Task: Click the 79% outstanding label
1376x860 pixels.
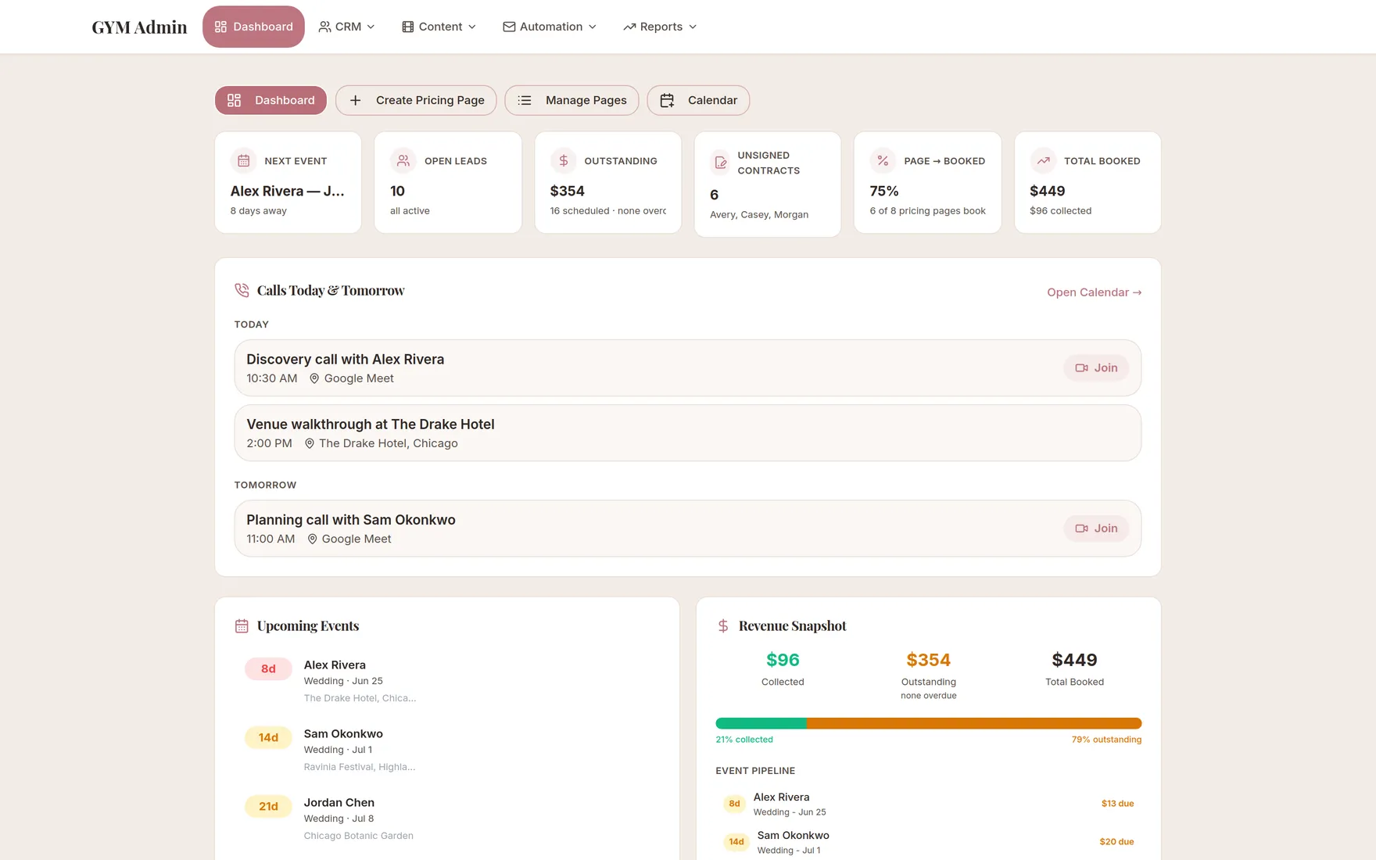Action: tap(1106, 740)
